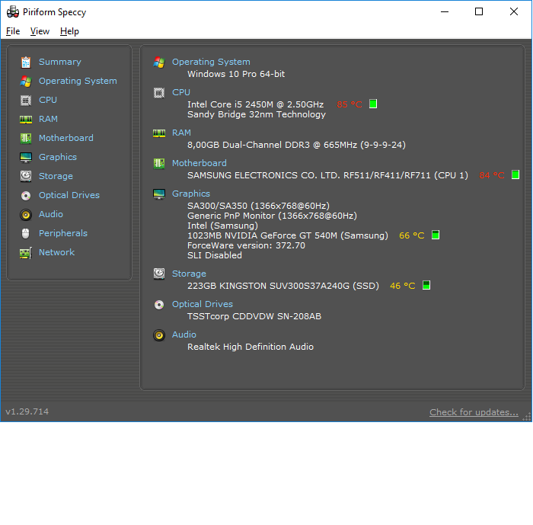
Task: Click the Graphics icon in summary panel
Action: [159, 194]
